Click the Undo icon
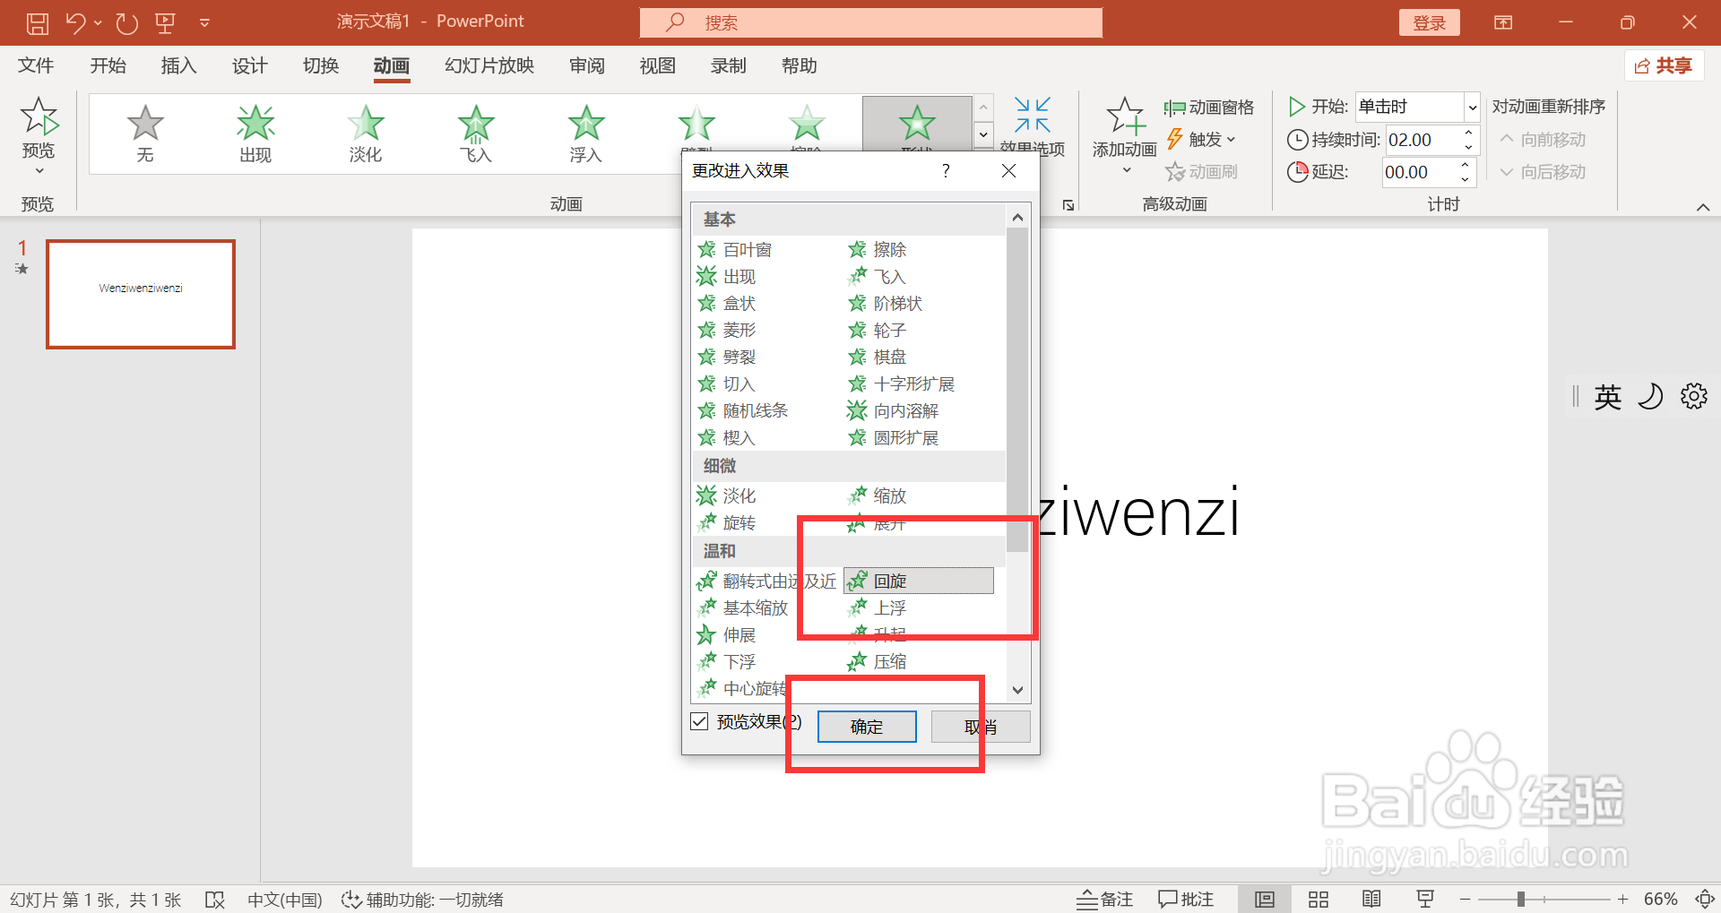 click(x=75, y=22)
